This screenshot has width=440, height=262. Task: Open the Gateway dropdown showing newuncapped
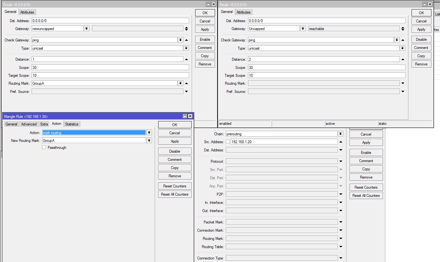point(86,29)
